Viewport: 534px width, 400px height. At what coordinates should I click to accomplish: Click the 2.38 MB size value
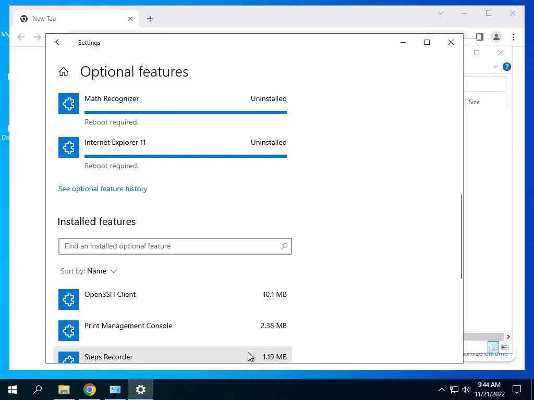273,326
